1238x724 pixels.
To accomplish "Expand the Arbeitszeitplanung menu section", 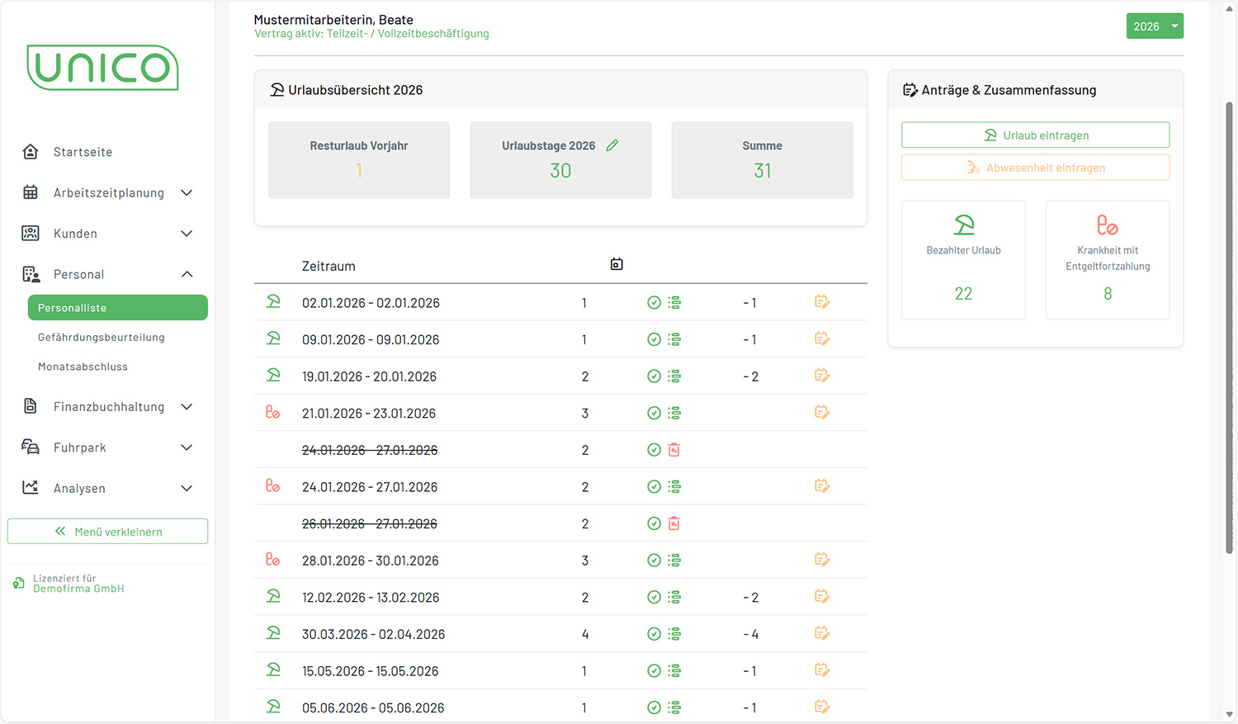I will point(107,192).
